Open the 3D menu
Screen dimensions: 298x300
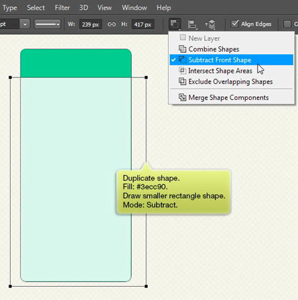[x=83, y=8]
